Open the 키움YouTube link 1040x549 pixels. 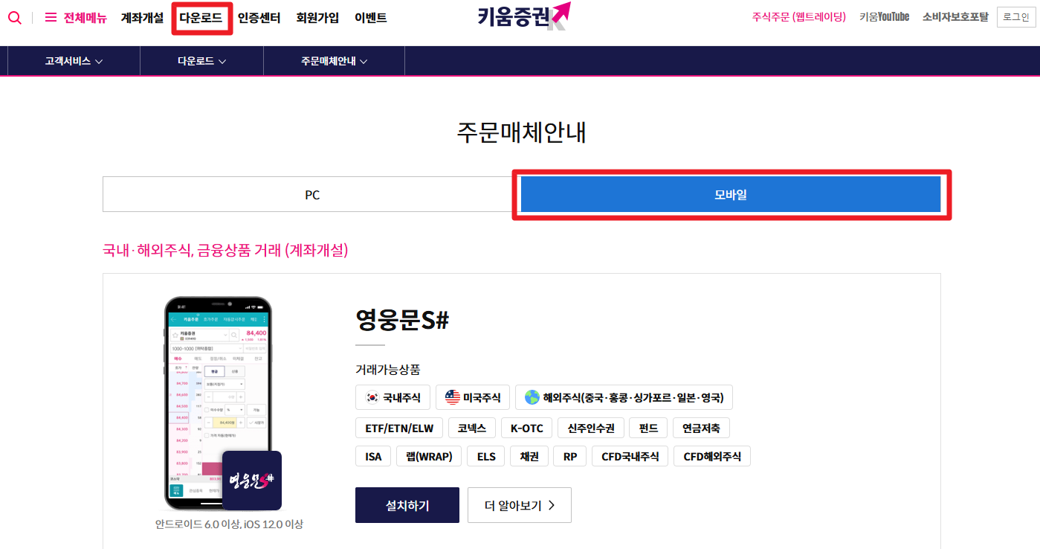[884, 17]
